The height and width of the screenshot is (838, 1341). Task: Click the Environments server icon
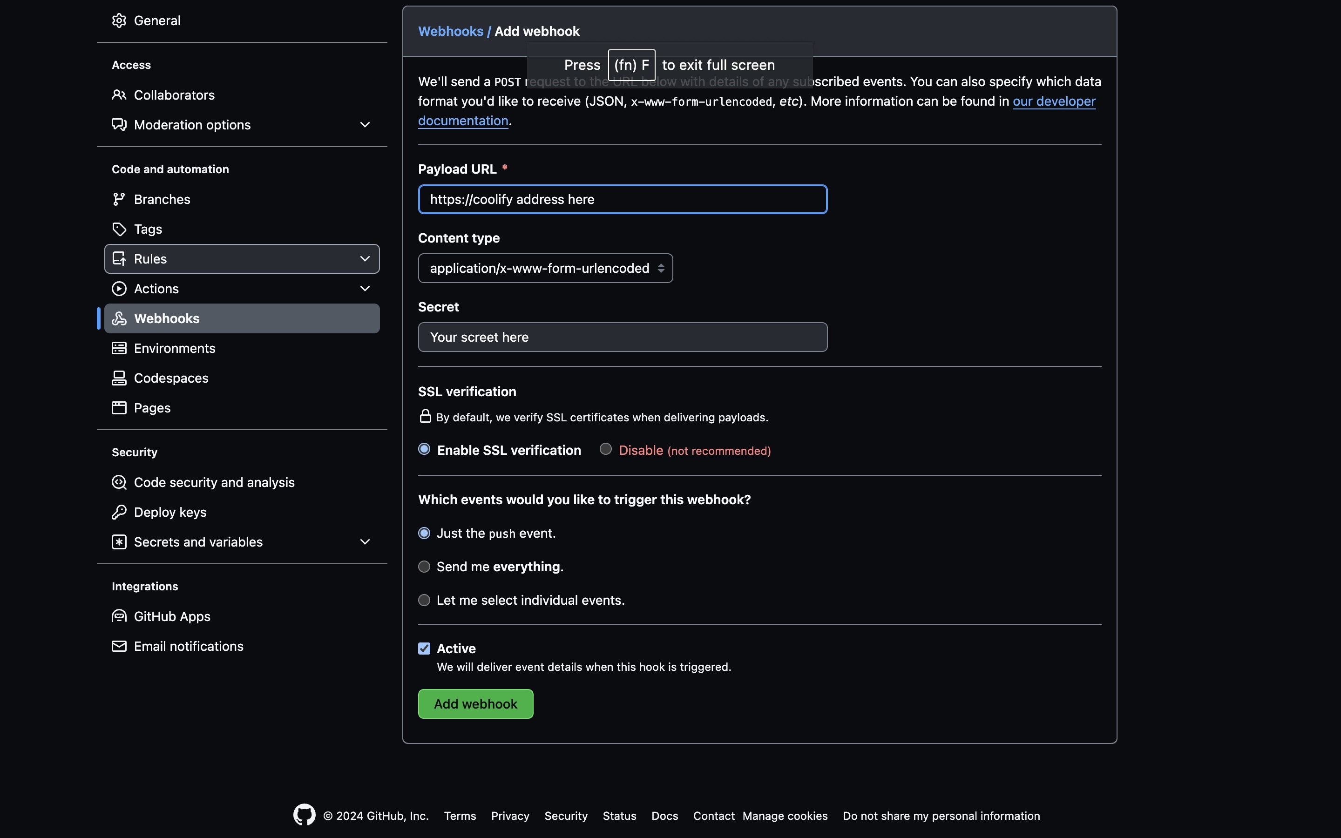(119, 349)
